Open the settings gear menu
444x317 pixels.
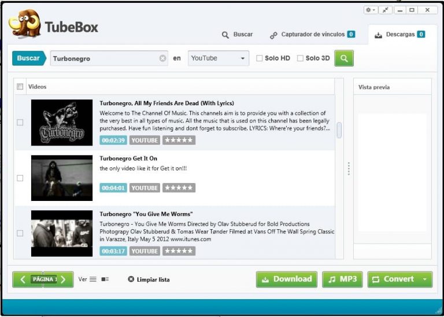371,10
